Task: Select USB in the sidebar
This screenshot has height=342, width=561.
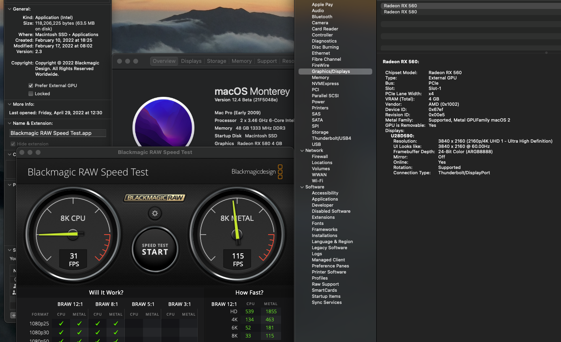Action: tap(316, 144)
